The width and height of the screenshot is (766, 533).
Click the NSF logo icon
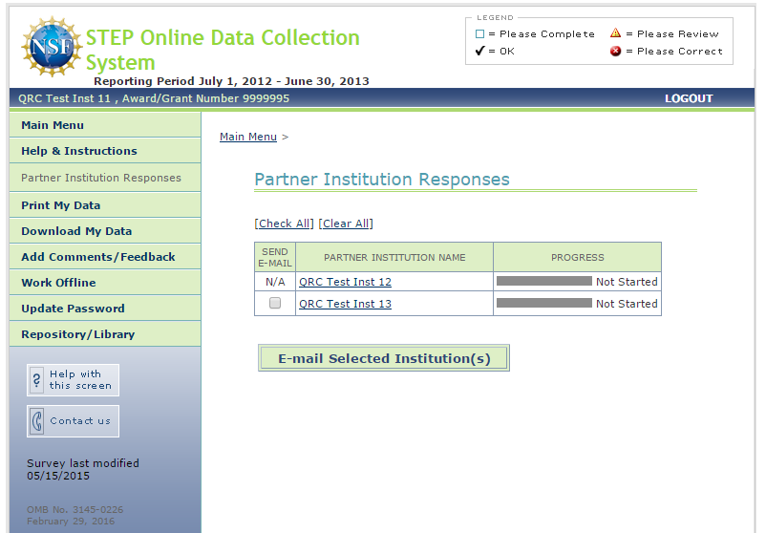click(52, 47)
